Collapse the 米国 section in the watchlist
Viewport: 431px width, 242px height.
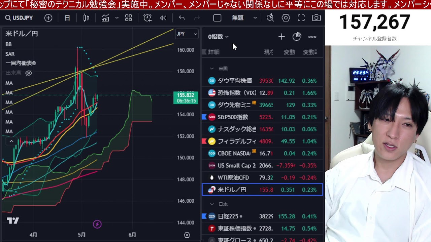tap(212, 69)
